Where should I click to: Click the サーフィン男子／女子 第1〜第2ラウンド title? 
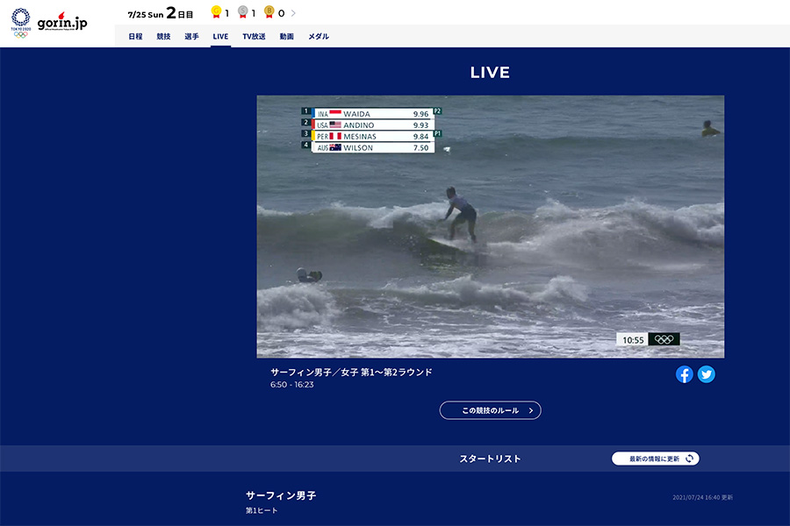(351, 372)
